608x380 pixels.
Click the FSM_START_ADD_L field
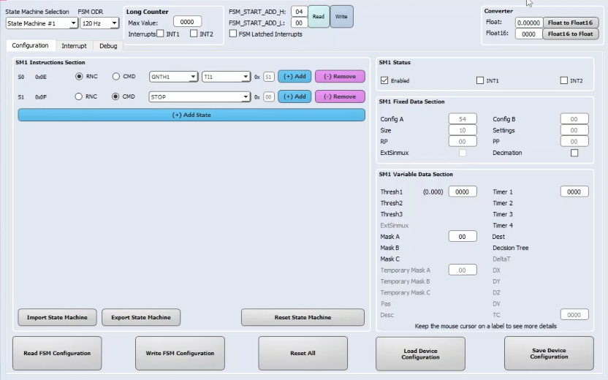pyautogui.click(x=299, y=23)
